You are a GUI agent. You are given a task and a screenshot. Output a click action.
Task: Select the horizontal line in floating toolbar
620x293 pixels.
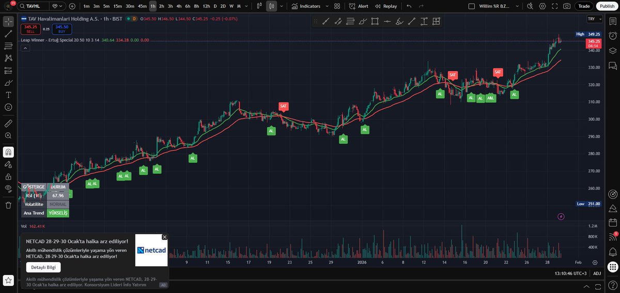pyautogui.click(x=387, y=22)
